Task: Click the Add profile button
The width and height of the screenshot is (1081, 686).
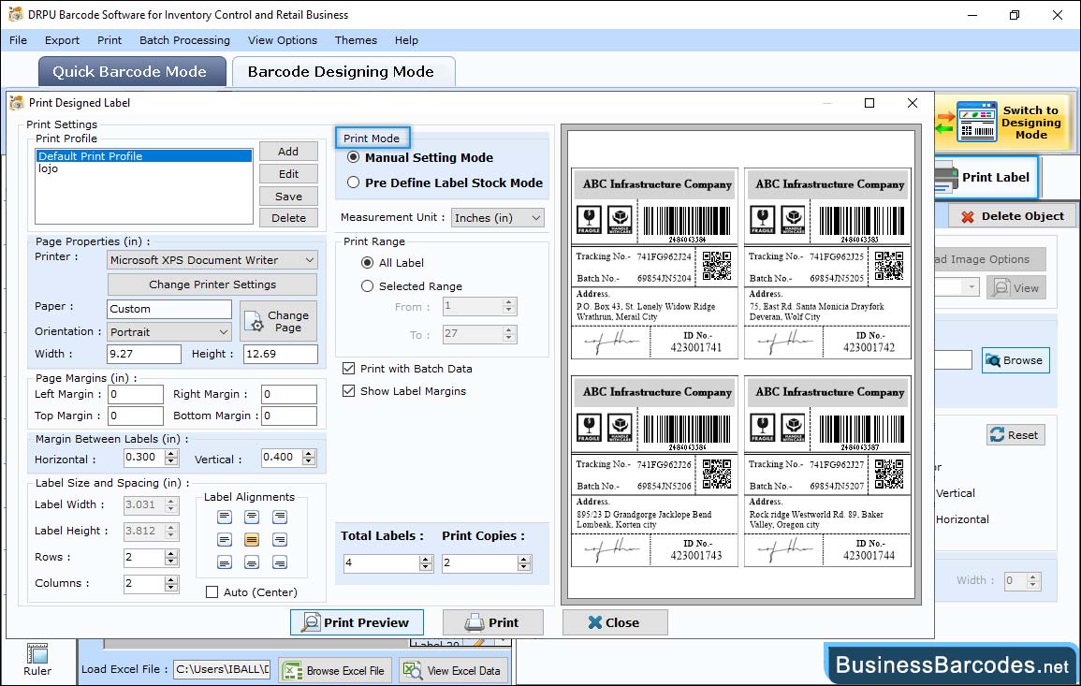Action: click(x=288, y=152)
